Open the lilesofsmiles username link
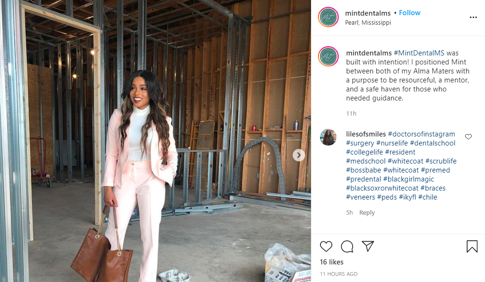The height and width of the screenshot is (282, 485). [x=366, y=134]
